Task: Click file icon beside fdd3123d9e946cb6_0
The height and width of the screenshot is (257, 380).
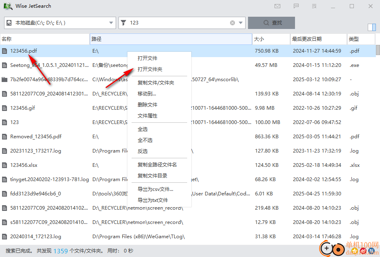Action: tap(4, 194)
